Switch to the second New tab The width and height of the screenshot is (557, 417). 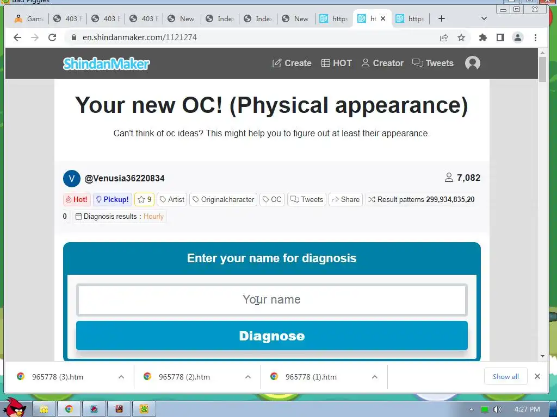[295, 18]
